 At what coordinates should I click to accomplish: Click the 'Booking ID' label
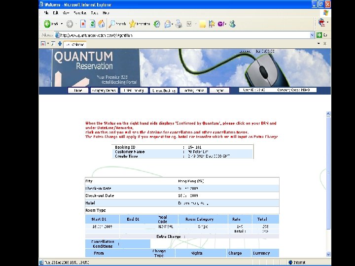point(125,147)
